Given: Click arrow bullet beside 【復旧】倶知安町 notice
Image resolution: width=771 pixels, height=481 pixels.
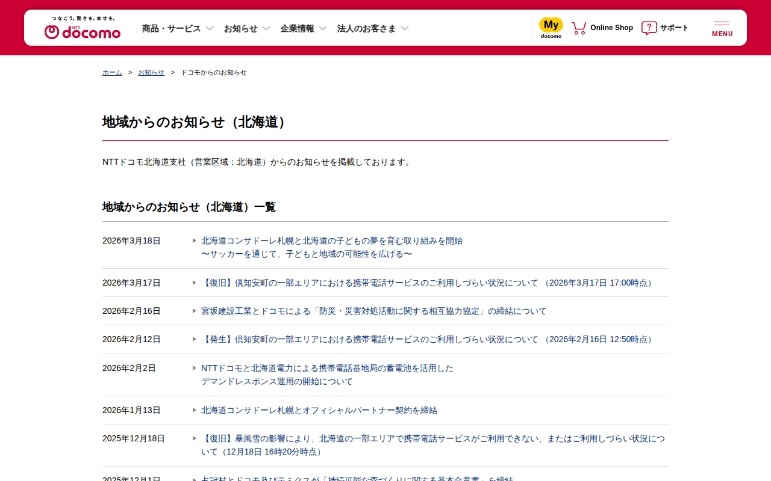Looking at the screenshot, I should tap(195, 283).
